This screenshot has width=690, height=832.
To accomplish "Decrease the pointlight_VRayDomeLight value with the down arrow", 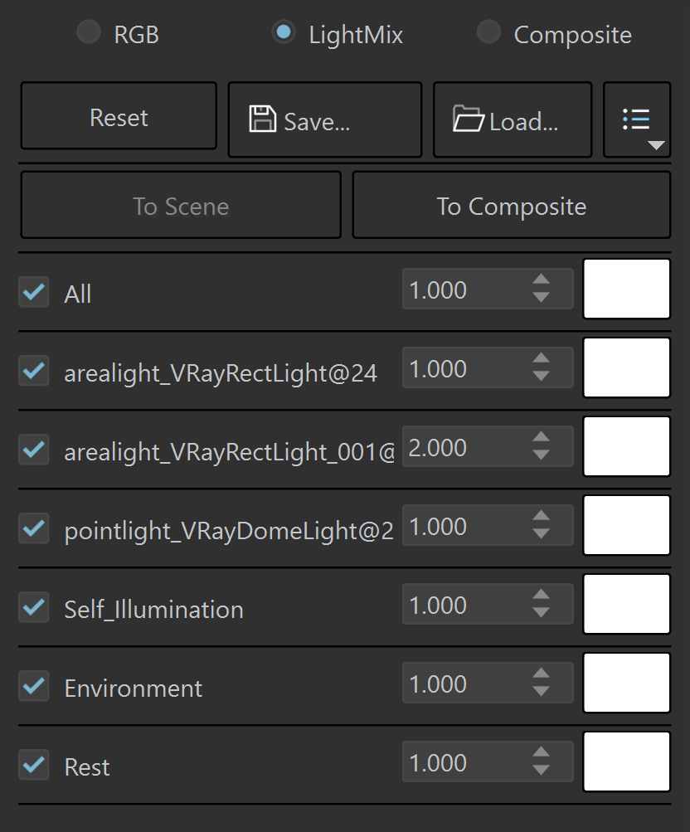I will 541,534.
